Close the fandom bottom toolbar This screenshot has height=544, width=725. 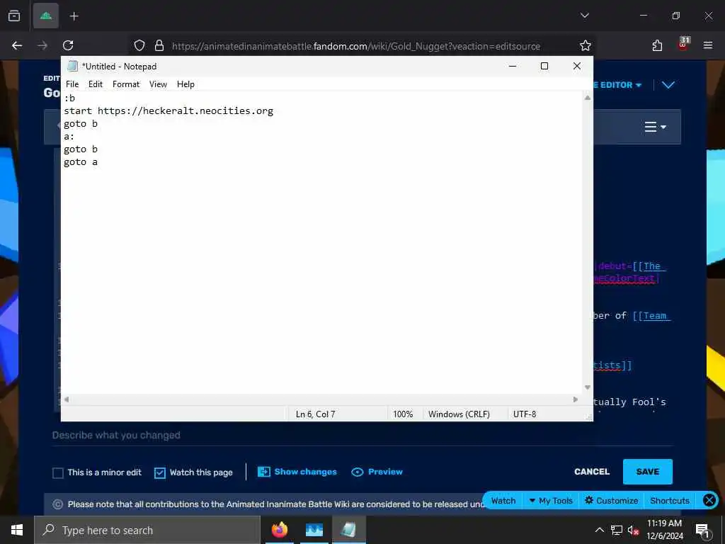click(x=709, y=500)
